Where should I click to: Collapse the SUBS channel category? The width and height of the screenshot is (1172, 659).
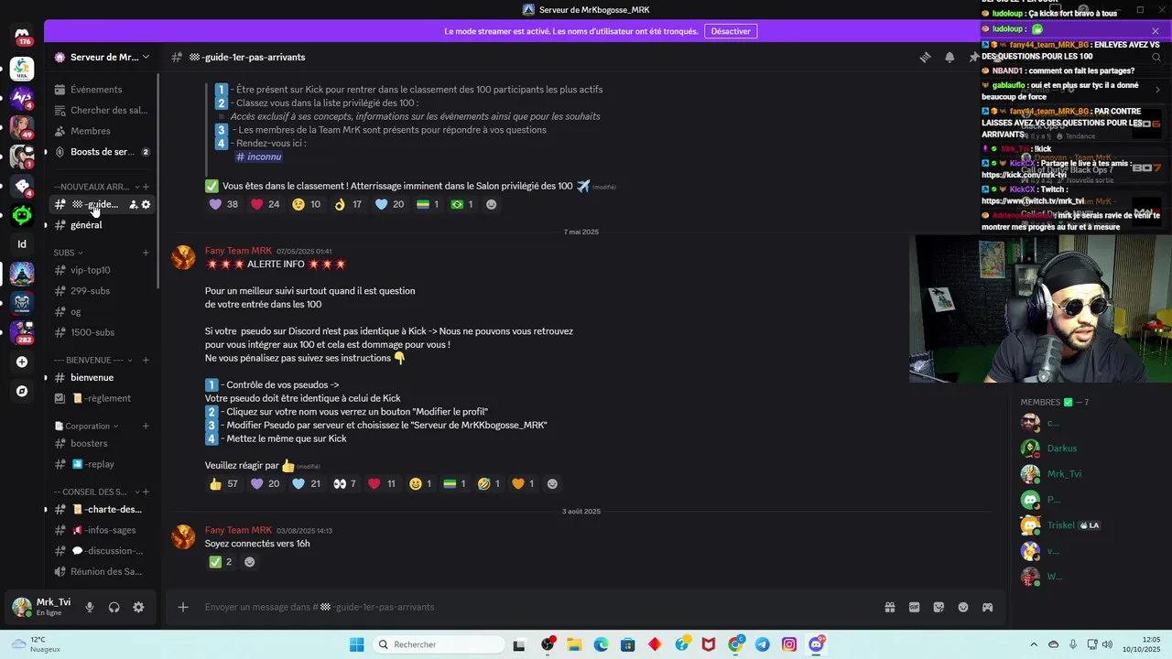click(68, 253)
